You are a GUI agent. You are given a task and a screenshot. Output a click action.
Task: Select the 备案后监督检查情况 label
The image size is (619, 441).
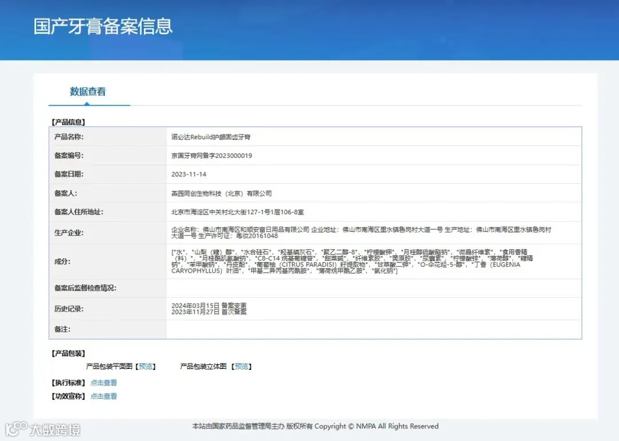click(85, 288)
